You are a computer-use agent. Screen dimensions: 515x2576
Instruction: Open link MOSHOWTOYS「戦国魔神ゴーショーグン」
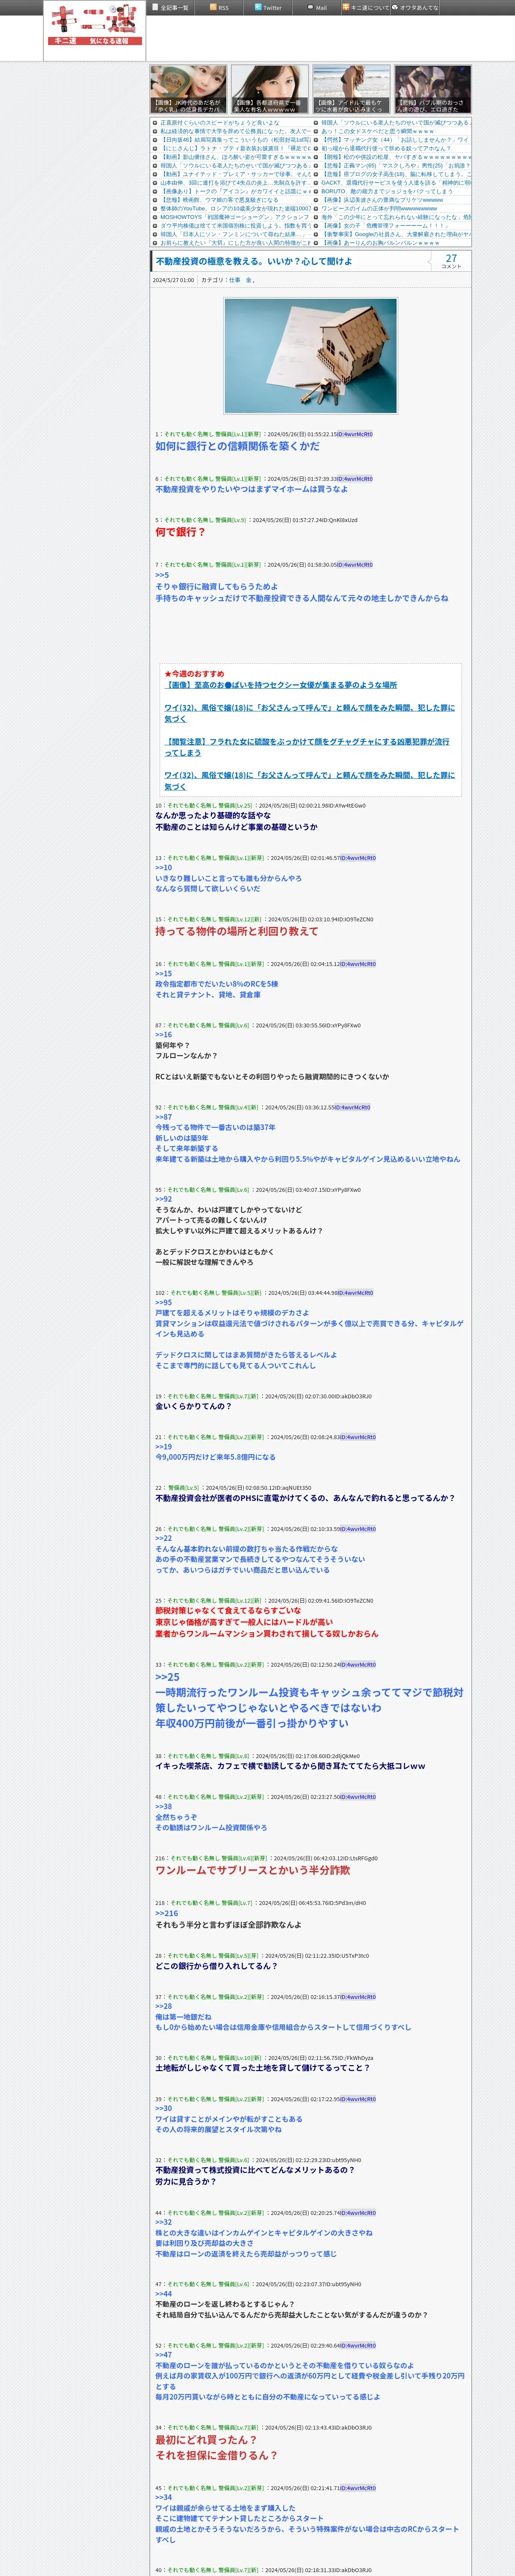235,217
